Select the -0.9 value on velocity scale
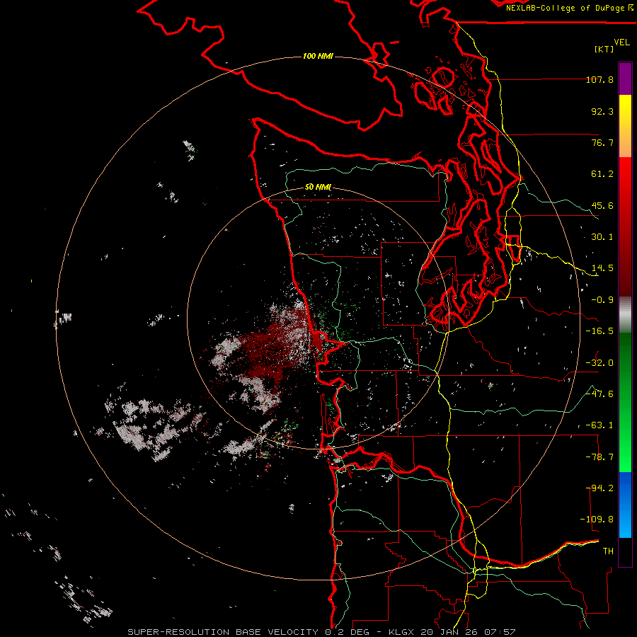The image size is (637, 637). 602,300
